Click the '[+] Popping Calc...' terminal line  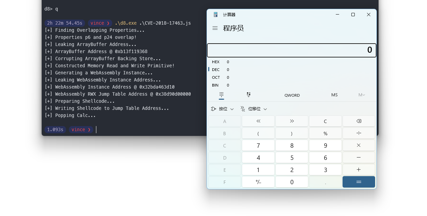(70, 115)
